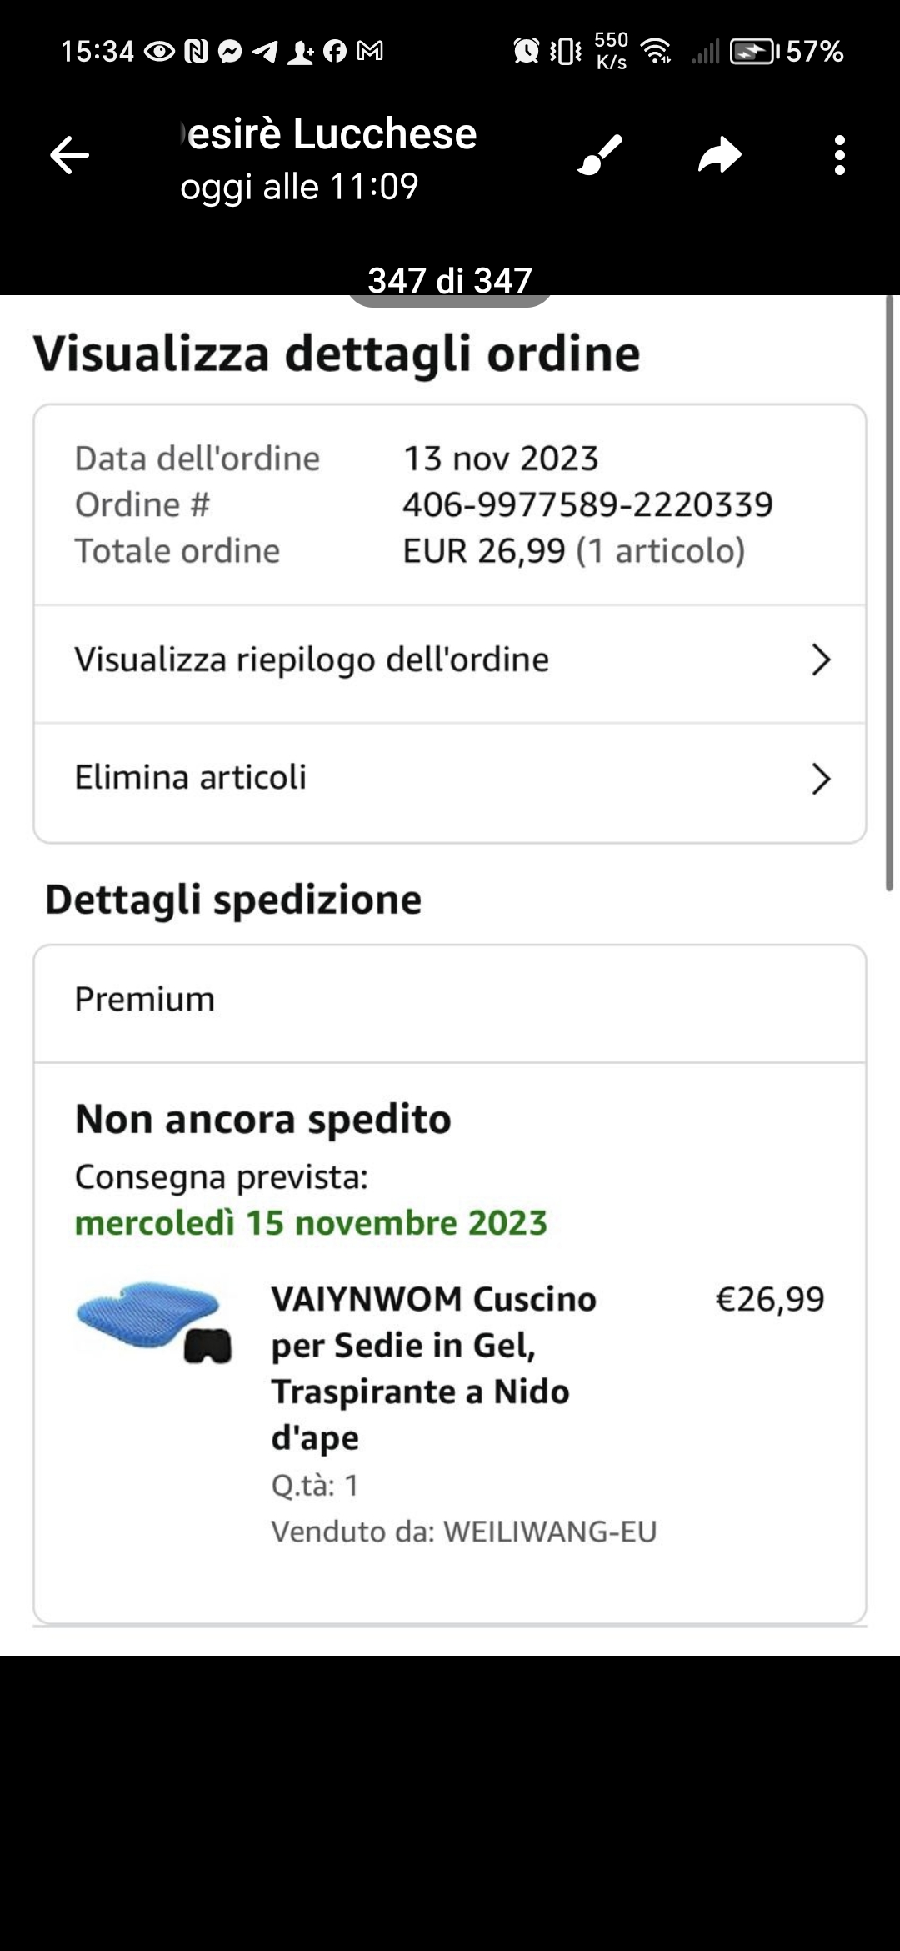Tap the Messenger notification icon in status bar
The image size is (900, 1951).
pyautogui.click(x=230, y=52)
